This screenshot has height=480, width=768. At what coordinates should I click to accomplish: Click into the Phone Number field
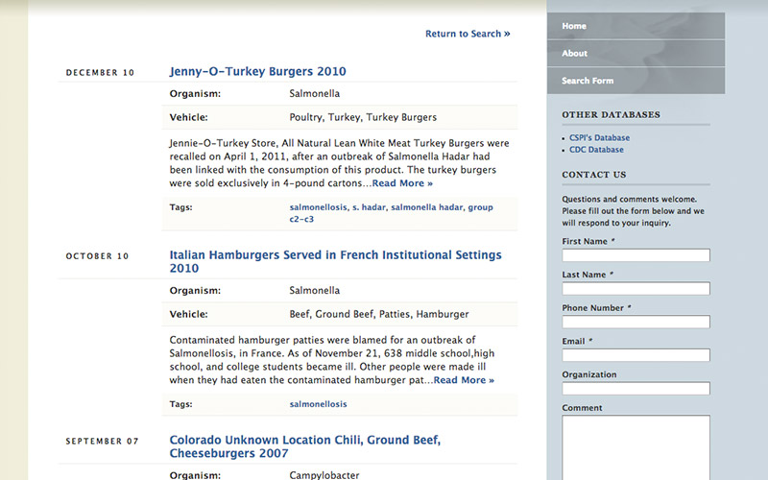pyautogui.click(x=636, y=322)
